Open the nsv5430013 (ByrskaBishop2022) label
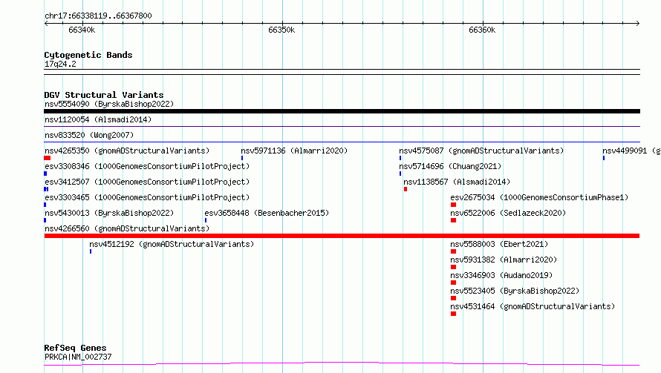The height and width of the screenshot is (373, 661). 109,213
